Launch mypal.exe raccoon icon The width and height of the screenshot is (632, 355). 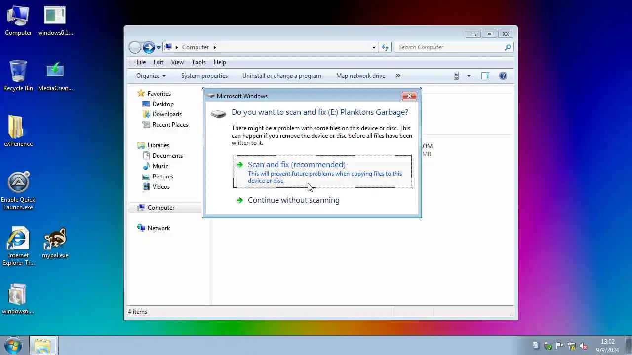55,243
